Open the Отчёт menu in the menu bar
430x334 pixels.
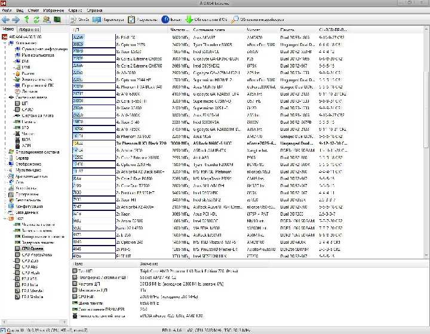click(33, 10)
